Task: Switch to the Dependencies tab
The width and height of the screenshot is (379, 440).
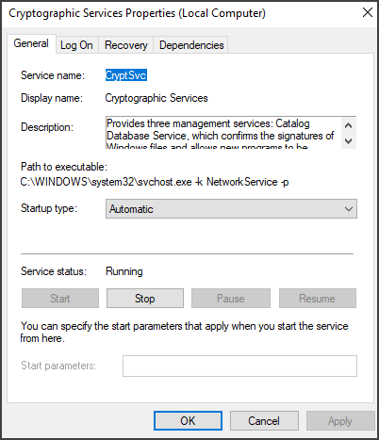Action: (191, 45)
